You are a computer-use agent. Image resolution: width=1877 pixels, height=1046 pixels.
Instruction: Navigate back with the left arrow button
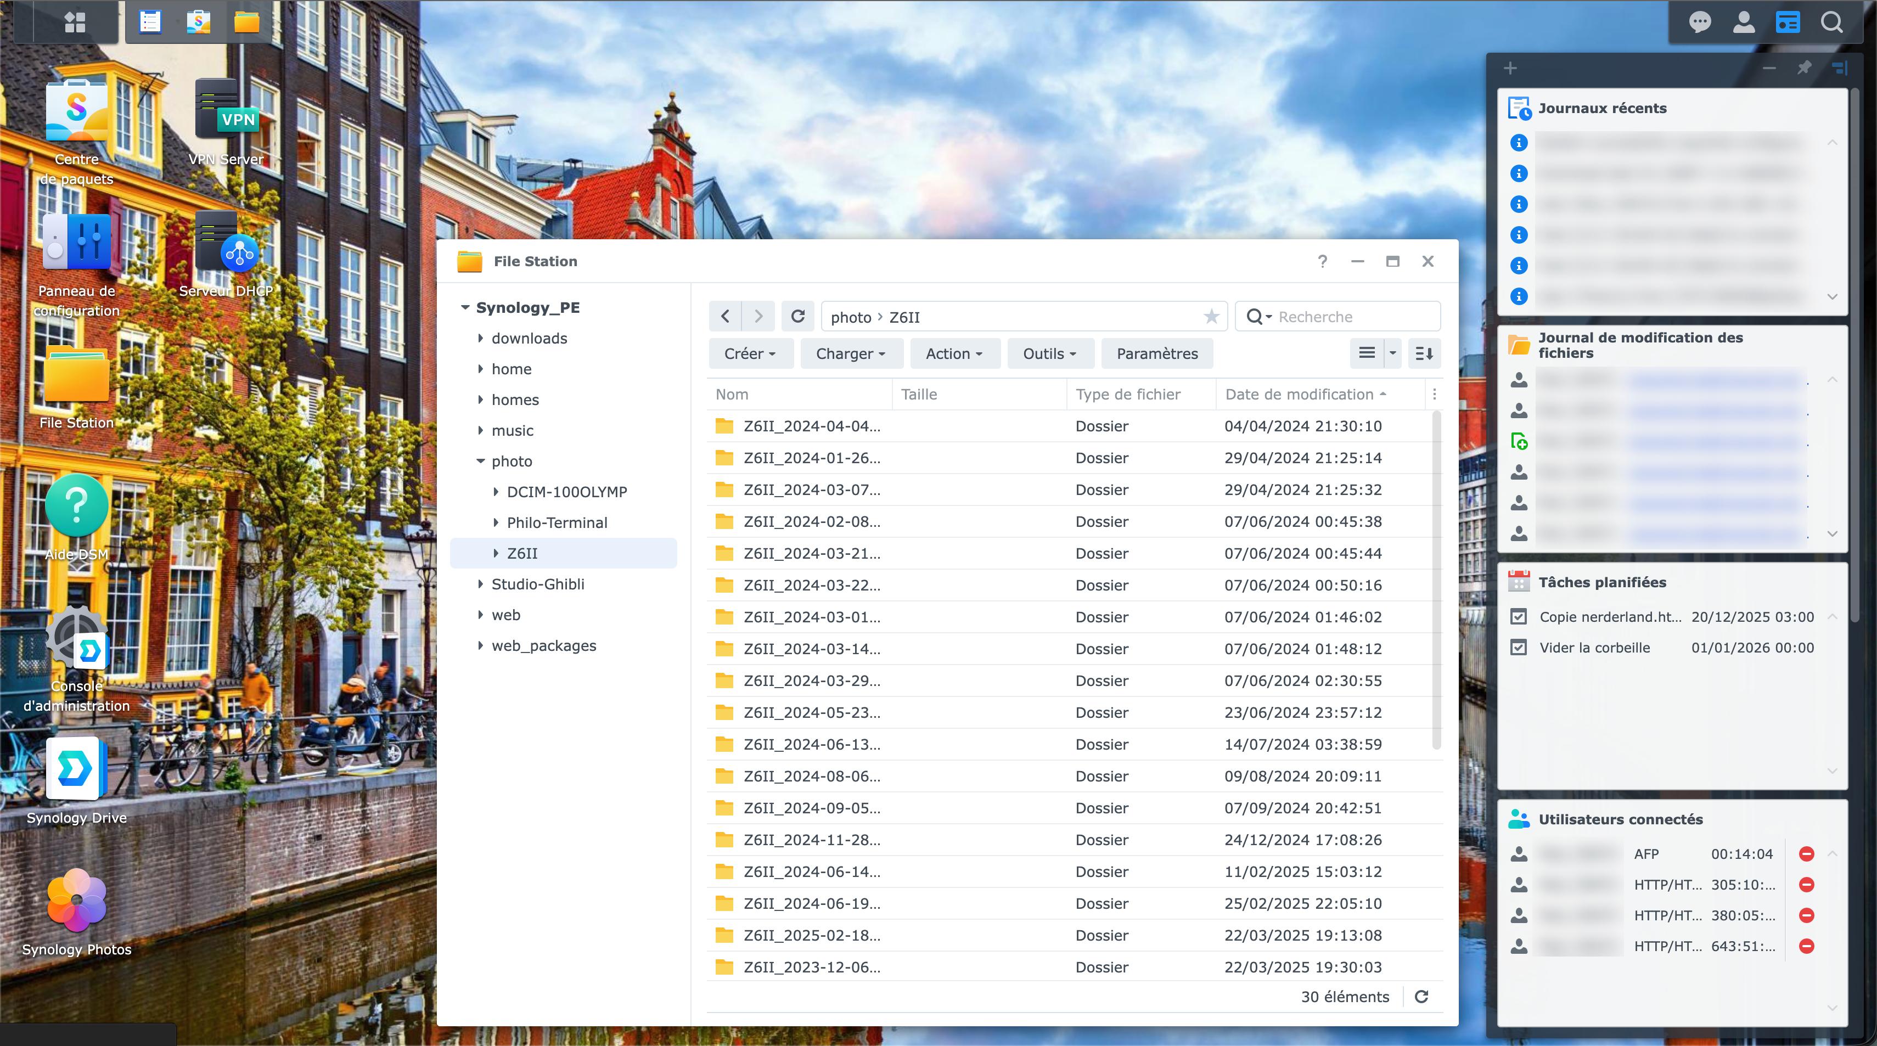725,317
